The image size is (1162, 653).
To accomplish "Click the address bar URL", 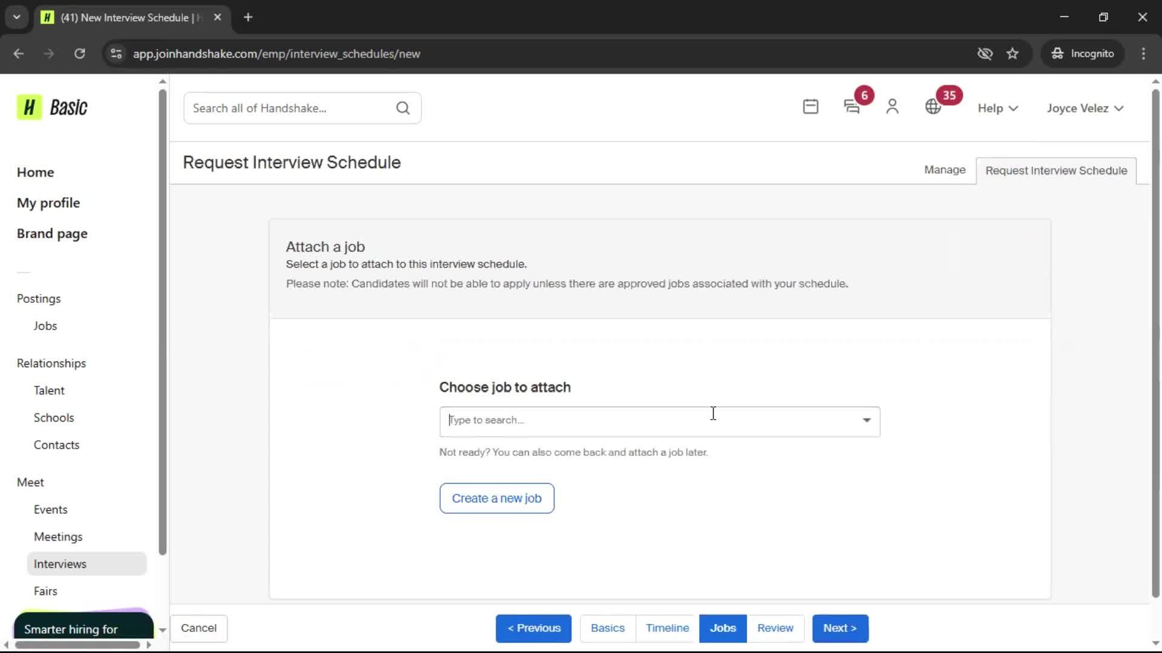I will tap(277, 54).
